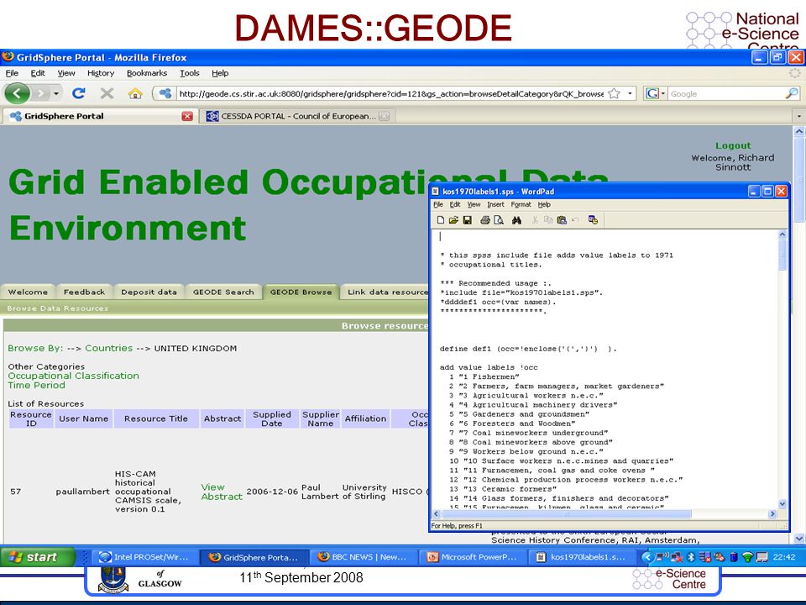806x605 pixels.
Task: Choose search engine dropdown next to Google
Action: pyautogui.click(x=663, y=93)
